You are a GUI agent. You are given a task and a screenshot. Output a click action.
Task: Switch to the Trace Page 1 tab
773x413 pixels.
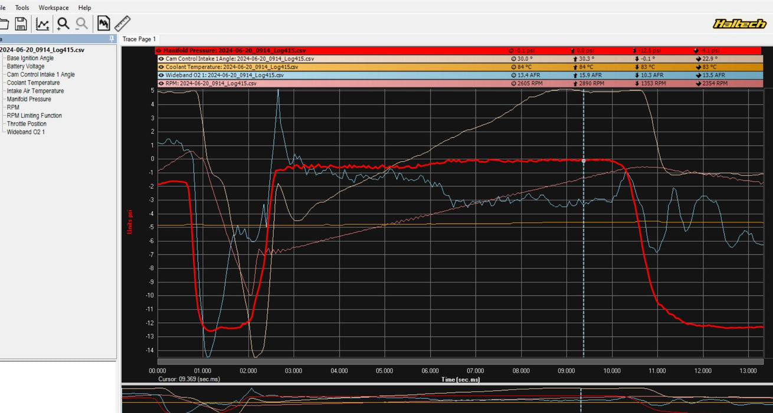[139, 39]
